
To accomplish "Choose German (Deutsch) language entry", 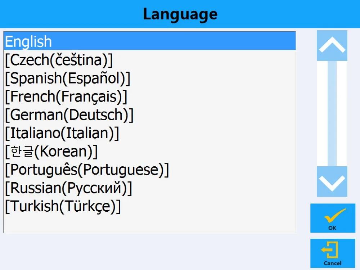I will (69, 115).
